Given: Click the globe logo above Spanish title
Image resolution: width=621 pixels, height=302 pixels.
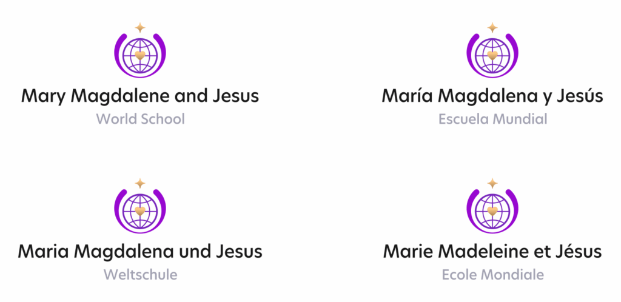Looking at the screenshot, I should tap(492, 55).
